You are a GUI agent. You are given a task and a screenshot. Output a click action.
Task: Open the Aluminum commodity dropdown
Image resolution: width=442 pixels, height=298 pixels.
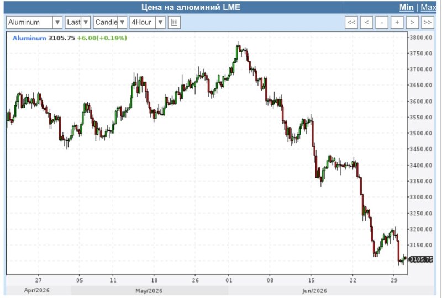34,22
